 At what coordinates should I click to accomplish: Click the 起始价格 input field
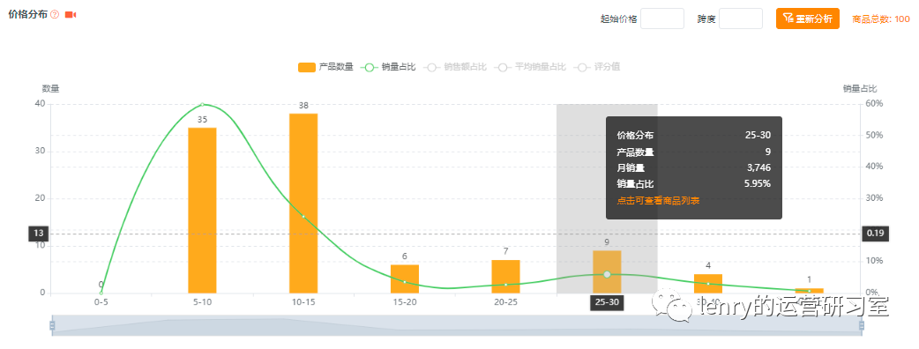(x=662, y=19)
